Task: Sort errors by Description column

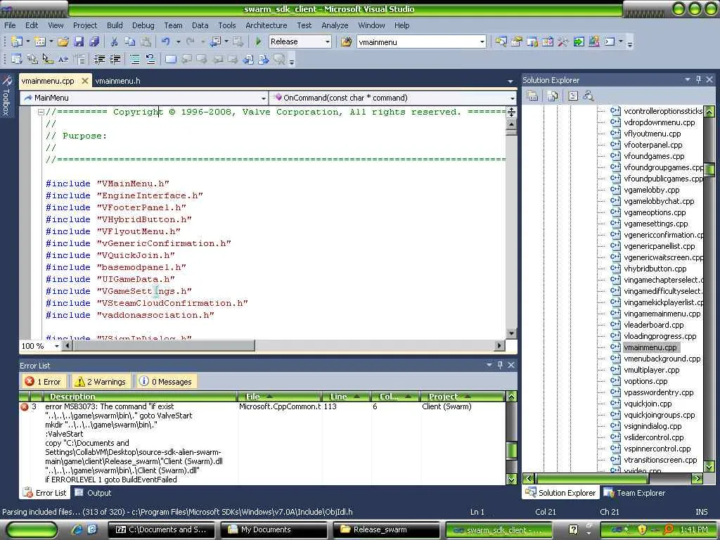Action: [141, 397]
